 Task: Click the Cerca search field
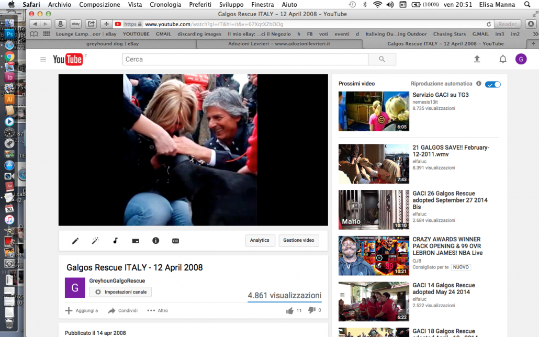(245, 59)
